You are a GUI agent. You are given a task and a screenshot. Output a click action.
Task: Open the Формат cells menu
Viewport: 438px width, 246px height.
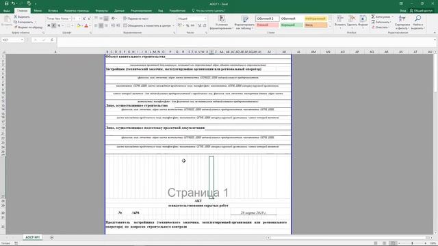coord(363,21)
